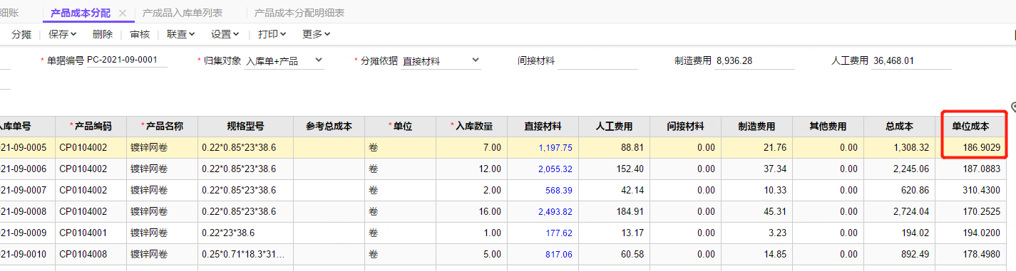Expand 归集对象 combo box arrow
Screen dimensions: 1016x271
(318, 60)
